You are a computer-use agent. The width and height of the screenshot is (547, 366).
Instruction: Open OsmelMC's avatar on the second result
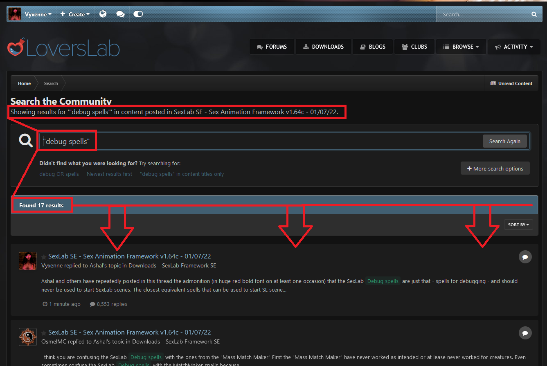coord(28,337)
